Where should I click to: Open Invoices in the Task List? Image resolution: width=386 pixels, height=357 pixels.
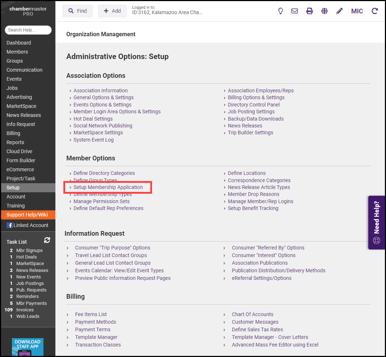click(25, 310)
